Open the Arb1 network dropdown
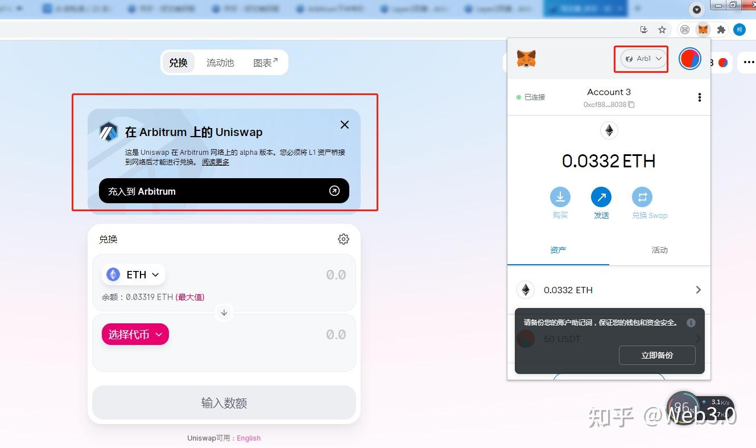This screenshot has height=448, width=756. [642, 58]
